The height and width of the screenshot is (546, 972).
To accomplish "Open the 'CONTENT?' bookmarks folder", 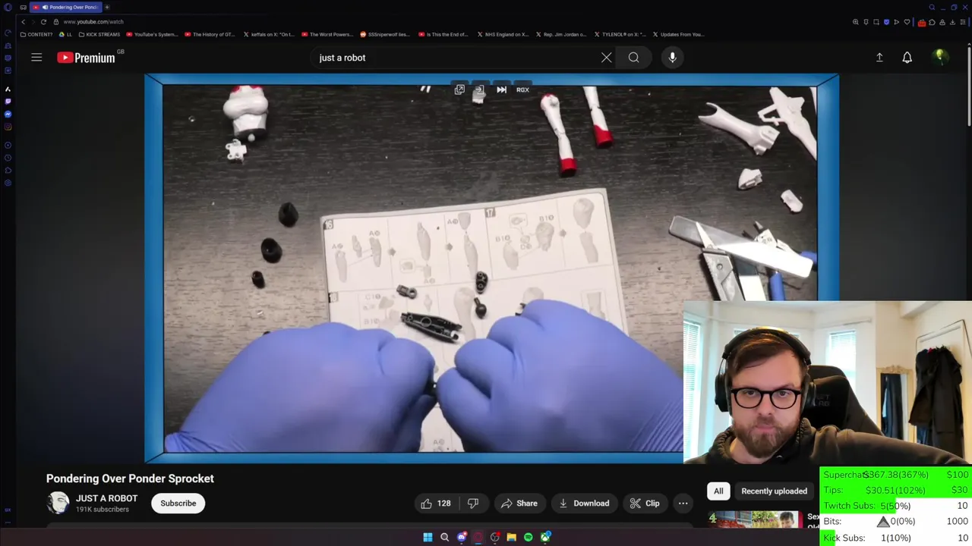I will (38, 34).
